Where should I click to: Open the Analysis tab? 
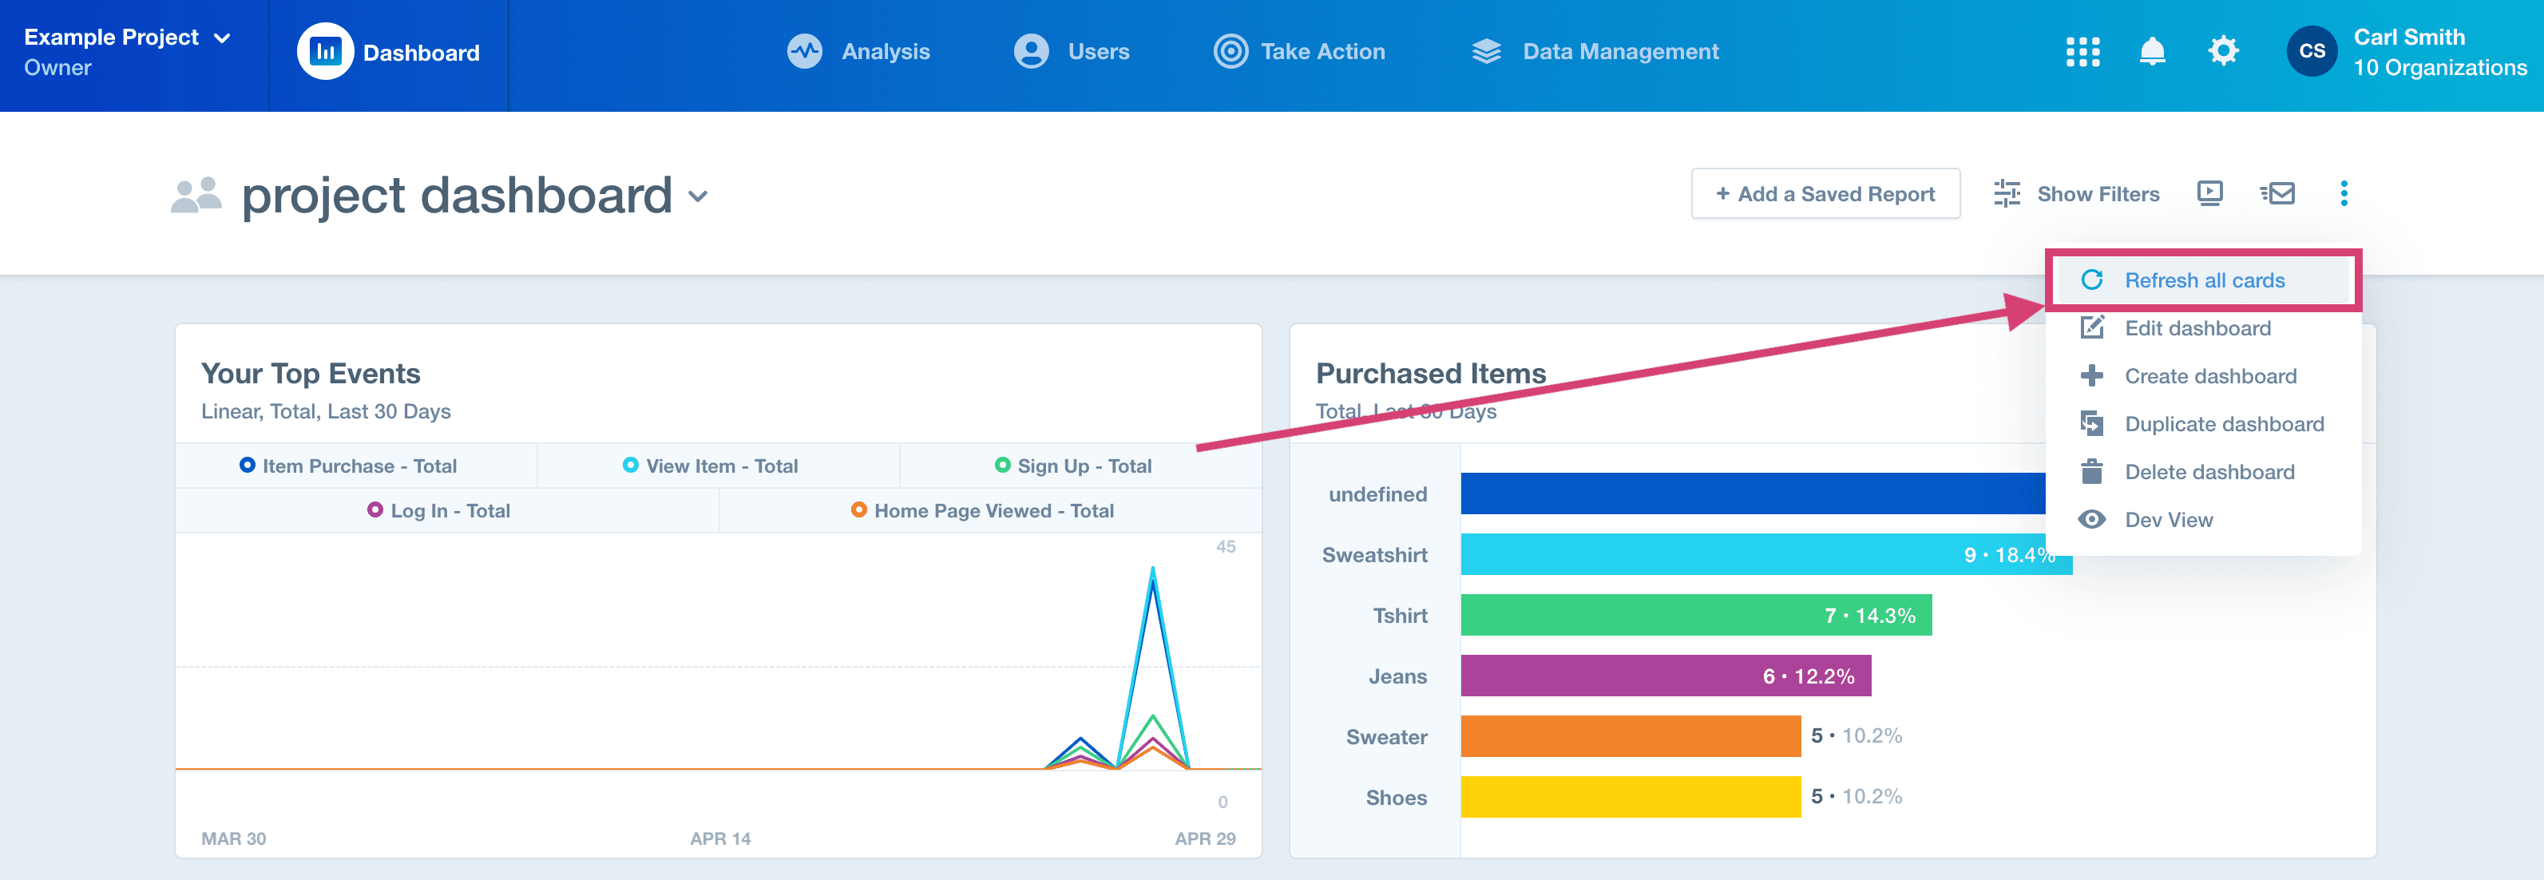[x=860, y=50]
